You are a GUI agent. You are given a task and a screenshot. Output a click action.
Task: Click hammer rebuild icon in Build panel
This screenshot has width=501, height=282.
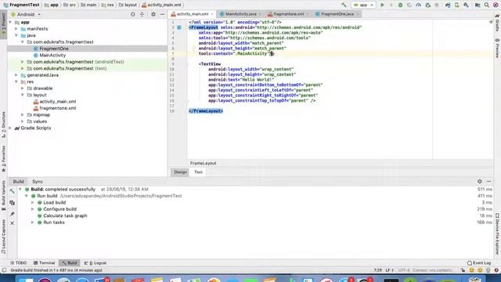[13, 191]
